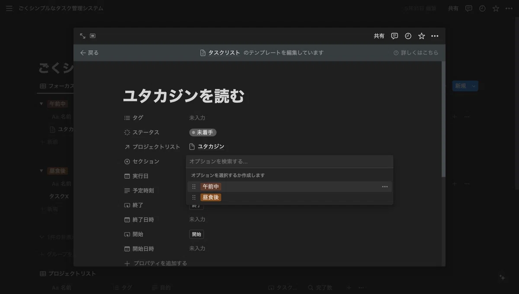Click the 完了数 column header
The width and height of the screenshot is (519, 294).
coord(320,288)
